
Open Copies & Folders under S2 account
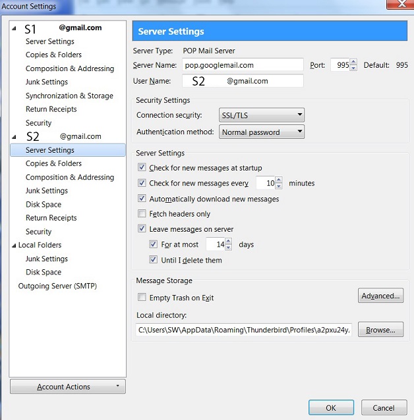pos(53,163)
